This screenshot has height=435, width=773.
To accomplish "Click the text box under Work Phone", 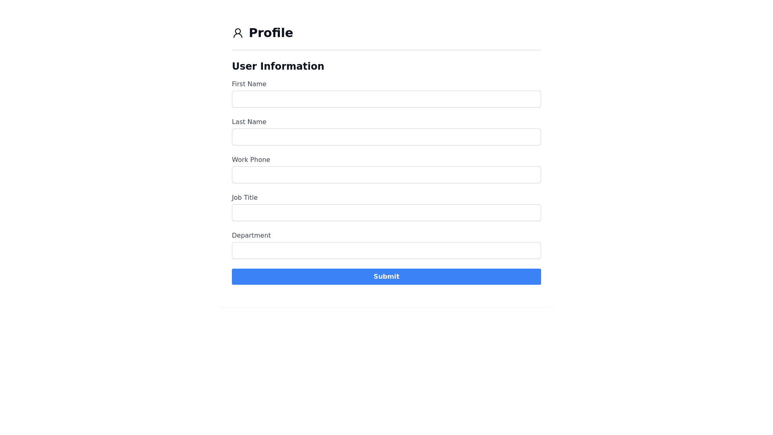I will [386, 175].
